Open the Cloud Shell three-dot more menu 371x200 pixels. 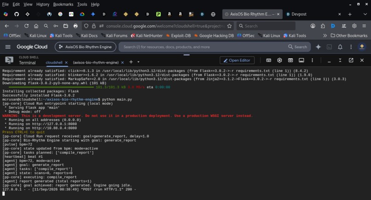[x=313, y=60]
